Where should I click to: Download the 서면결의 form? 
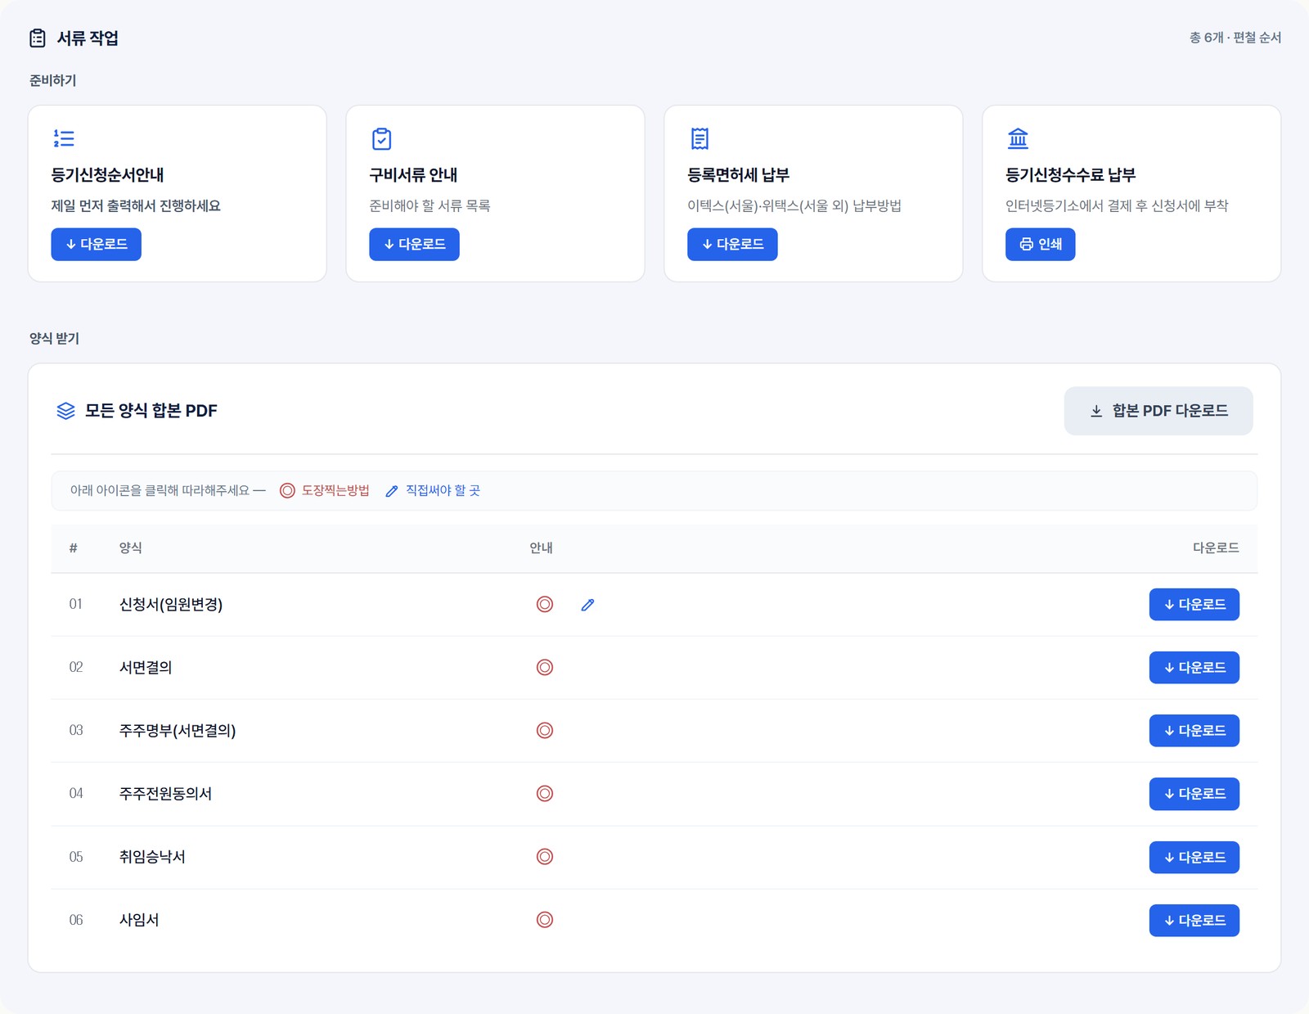click(x=1194, y=667)
